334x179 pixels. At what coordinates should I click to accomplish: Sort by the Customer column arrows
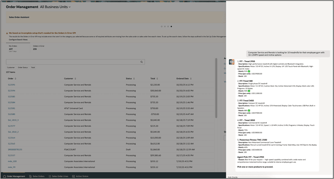(x=75, y=79)
